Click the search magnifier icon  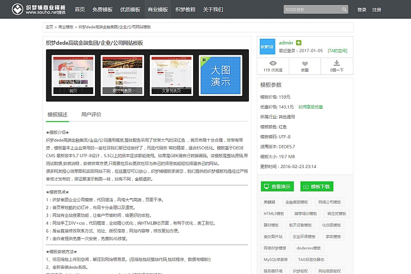click(344, 10)
